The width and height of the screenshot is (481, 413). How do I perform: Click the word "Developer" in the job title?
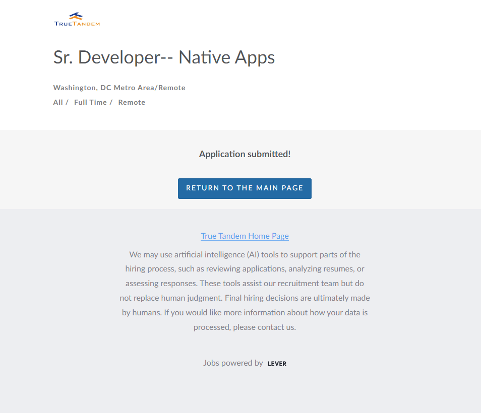119,57
